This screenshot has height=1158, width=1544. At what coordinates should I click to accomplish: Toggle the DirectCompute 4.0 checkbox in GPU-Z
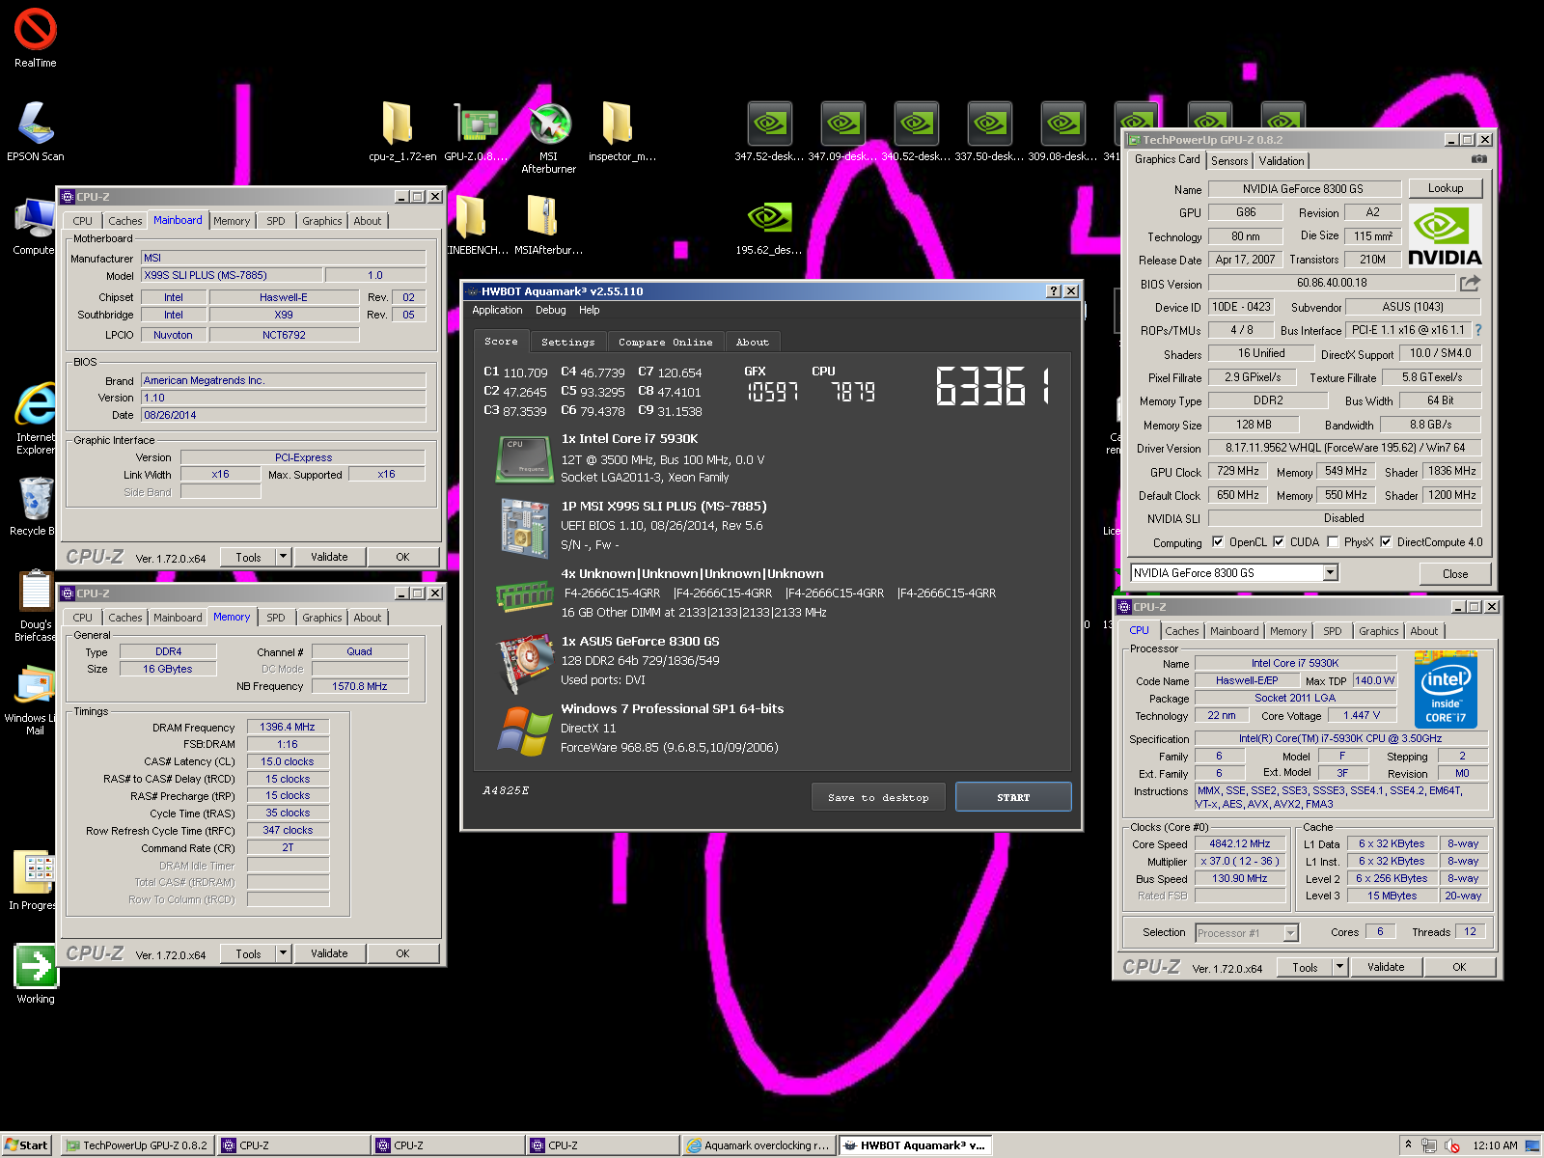(x=1386, y=542)
